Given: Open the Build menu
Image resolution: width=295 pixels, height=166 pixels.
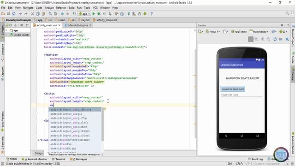Looking at the screenshot, I should pyautogui.click(x=71, y=8).
